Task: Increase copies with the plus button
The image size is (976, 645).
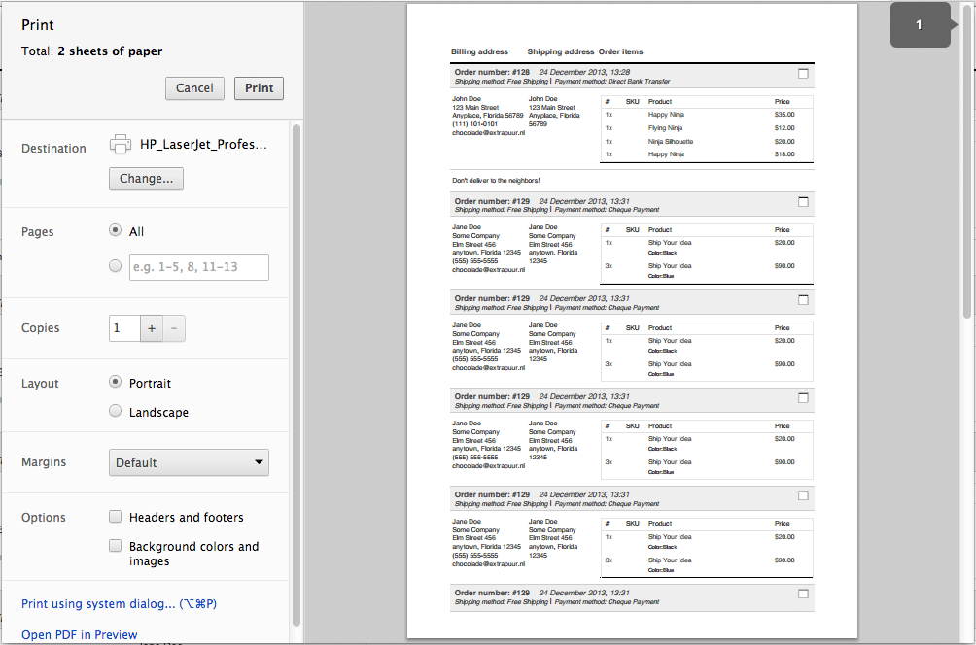Action: [152, 328]
